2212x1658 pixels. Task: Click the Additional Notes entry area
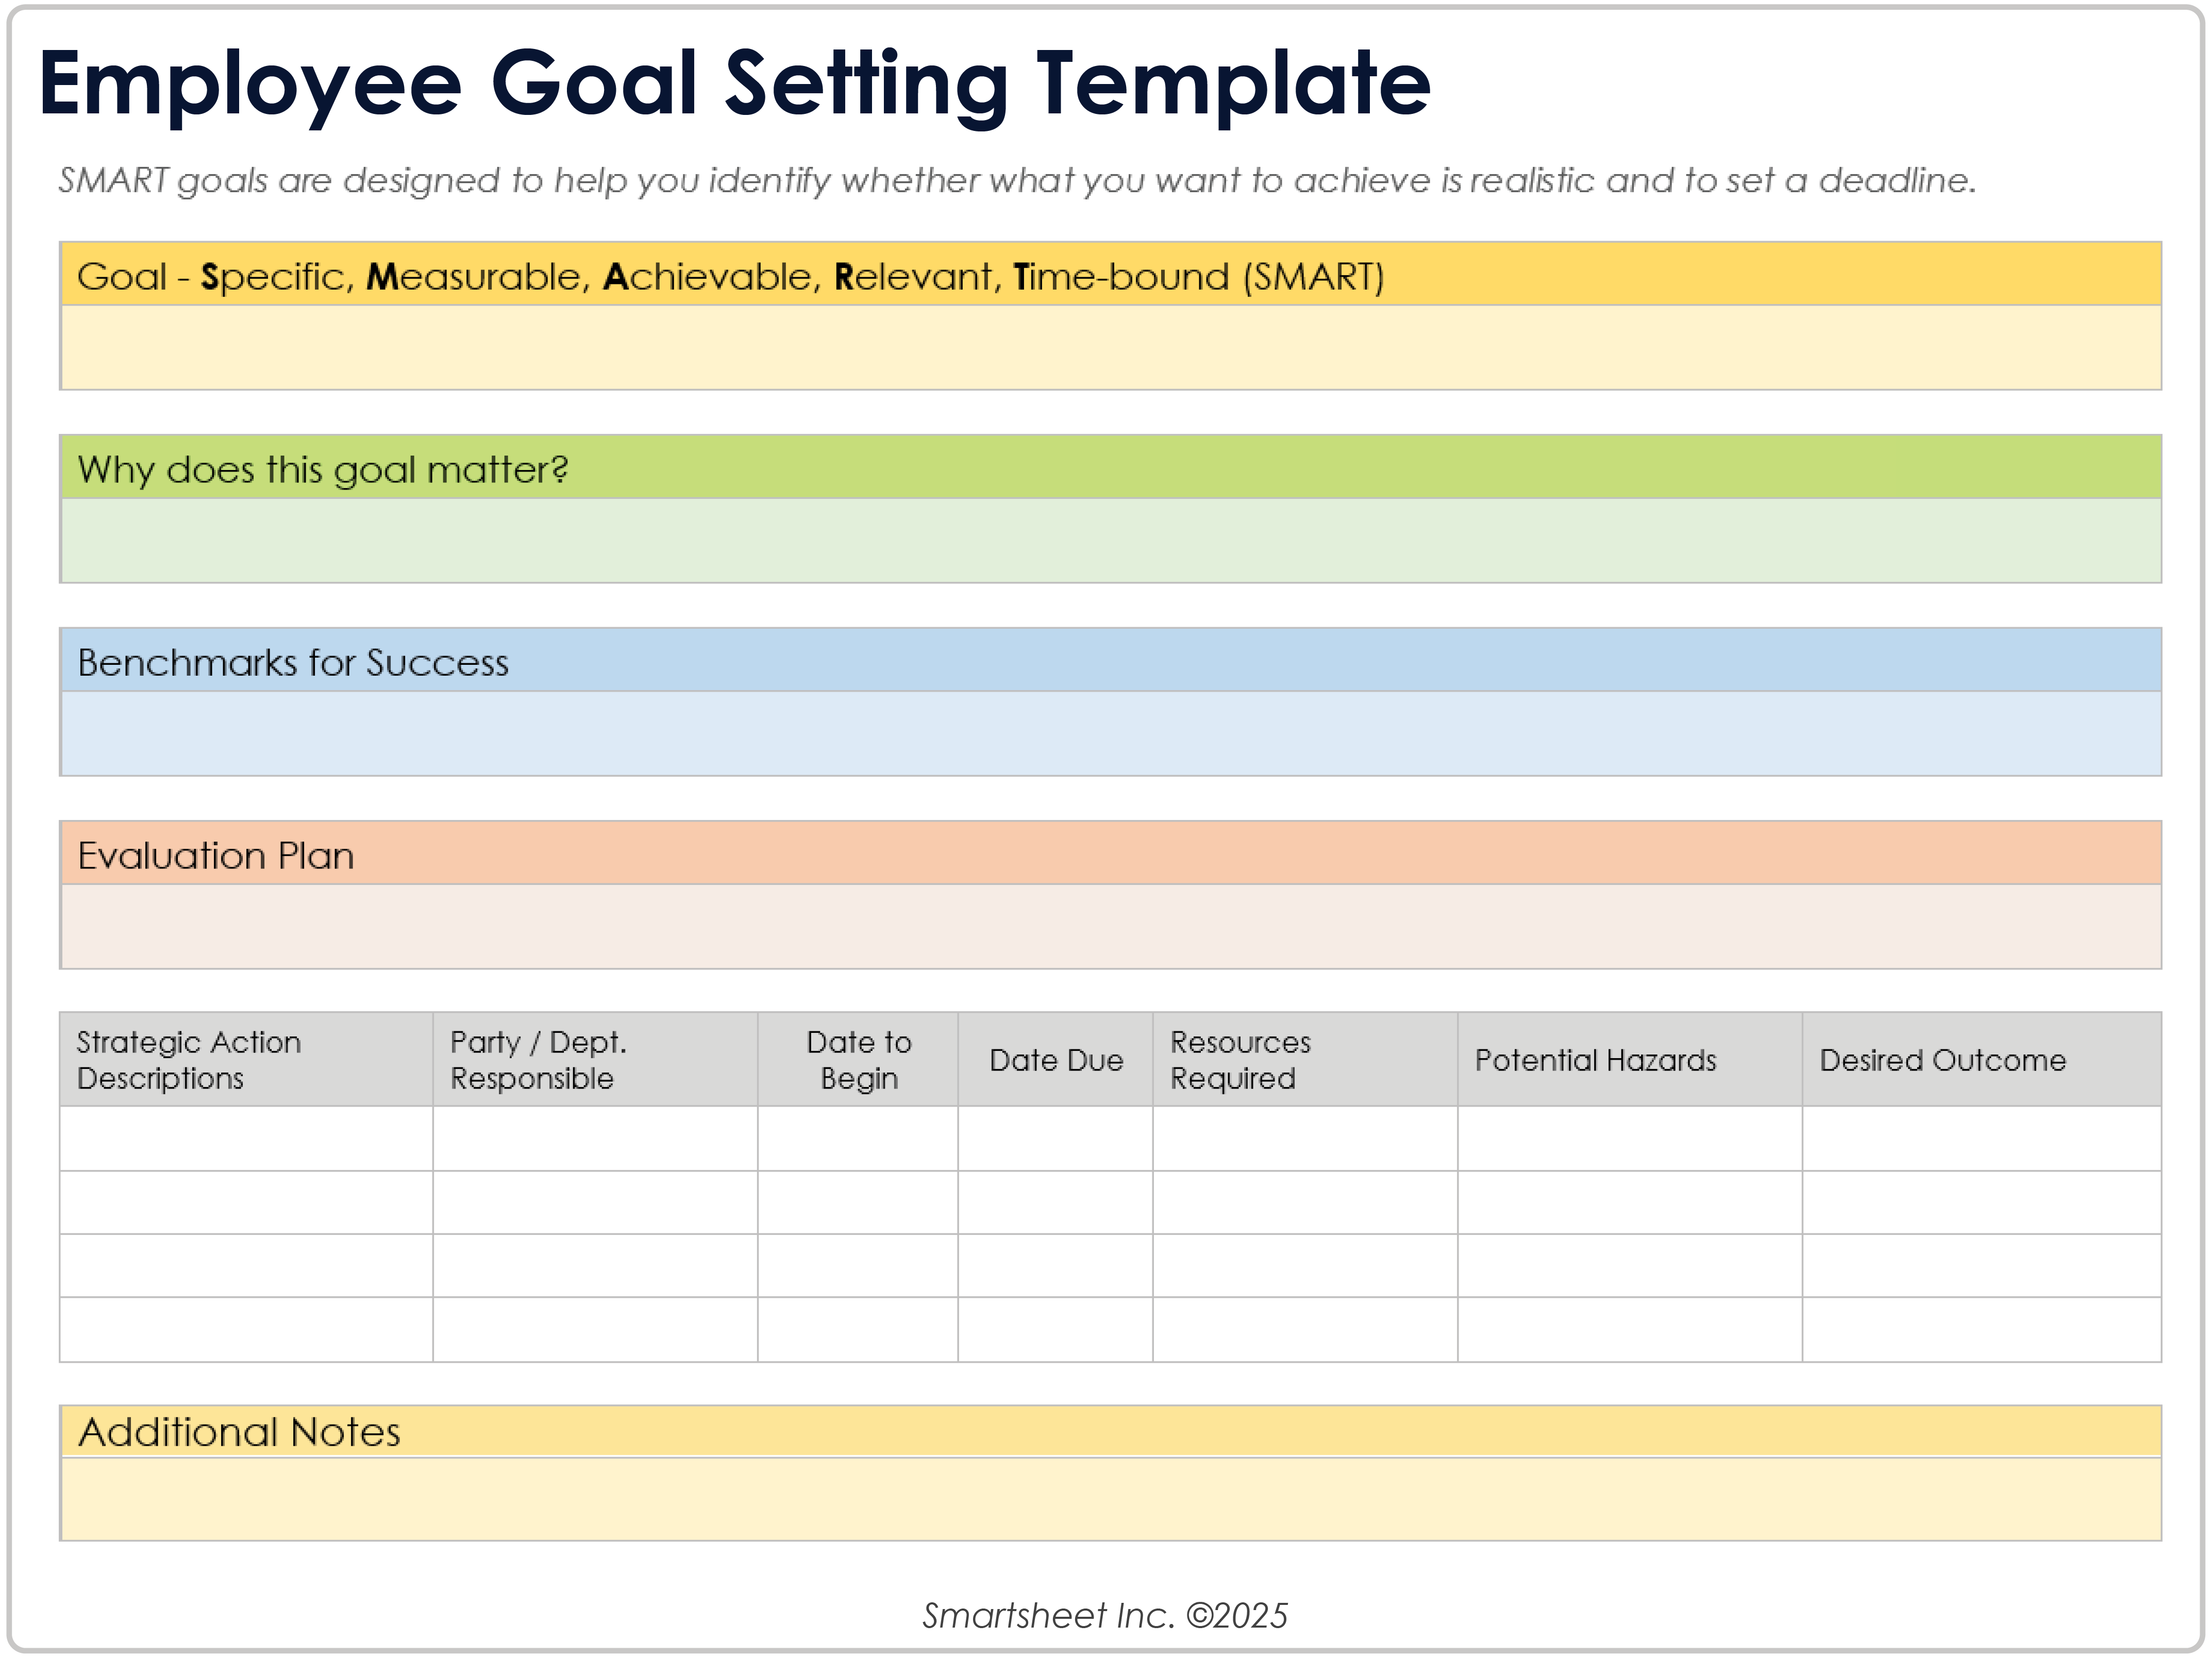coord(1110,1498)
